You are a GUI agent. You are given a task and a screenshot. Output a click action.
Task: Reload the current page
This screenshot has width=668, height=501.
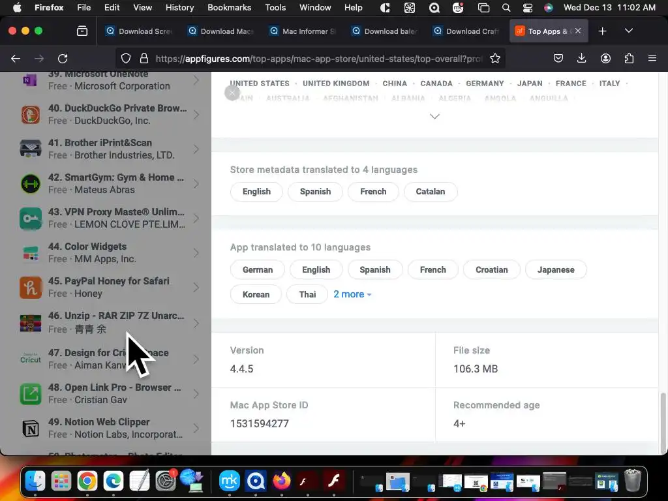tap(63, 58)
